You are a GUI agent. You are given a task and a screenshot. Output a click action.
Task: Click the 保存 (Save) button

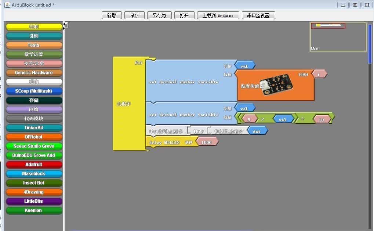(x=134, y=15)
